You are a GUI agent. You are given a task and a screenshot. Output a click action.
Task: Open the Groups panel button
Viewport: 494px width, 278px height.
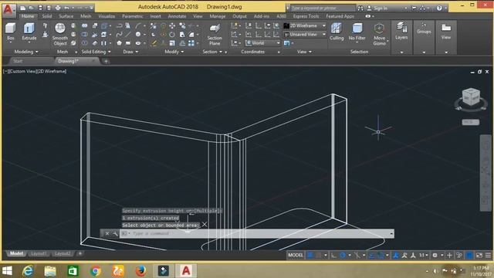424,29
